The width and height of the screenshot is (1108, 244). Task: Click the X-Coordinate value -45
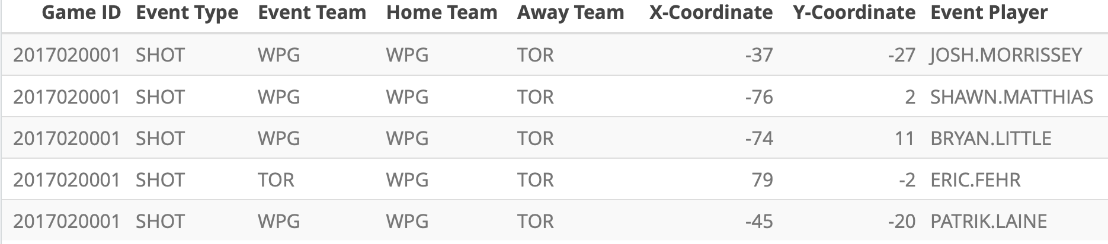point(759,221)
